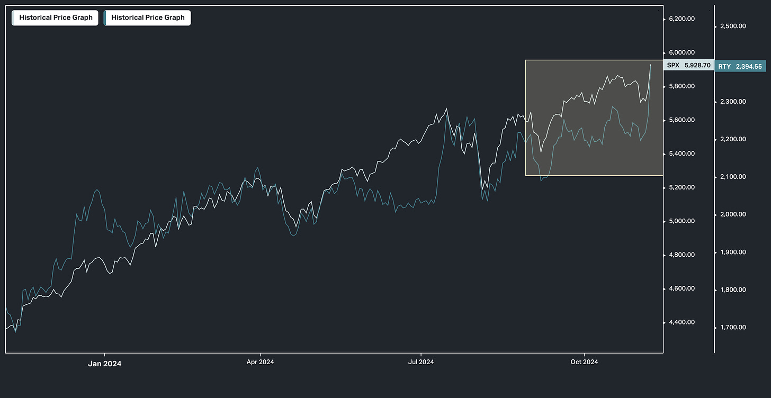Click the 6,200.00 SPX axis value
Image resolution: width=771 pixels, height=398 pixels.
pos(682,19)
